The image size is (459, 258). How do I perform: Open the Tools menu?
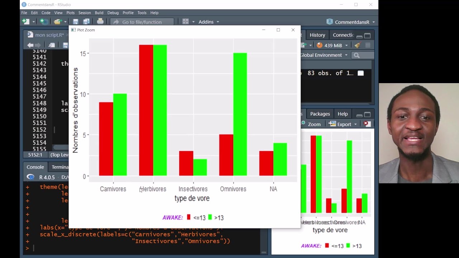pos(142,13)
